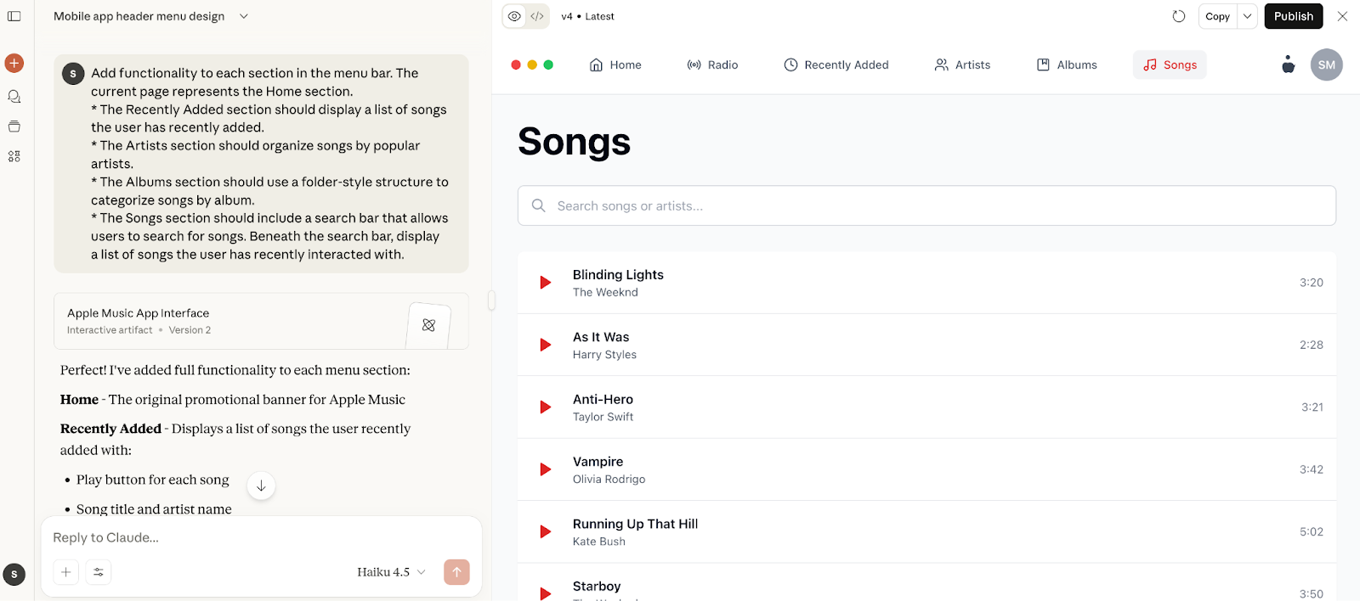1360x601 pixels.
Task: Switch to preview mode with eye toggle
Action: point(514,16)
